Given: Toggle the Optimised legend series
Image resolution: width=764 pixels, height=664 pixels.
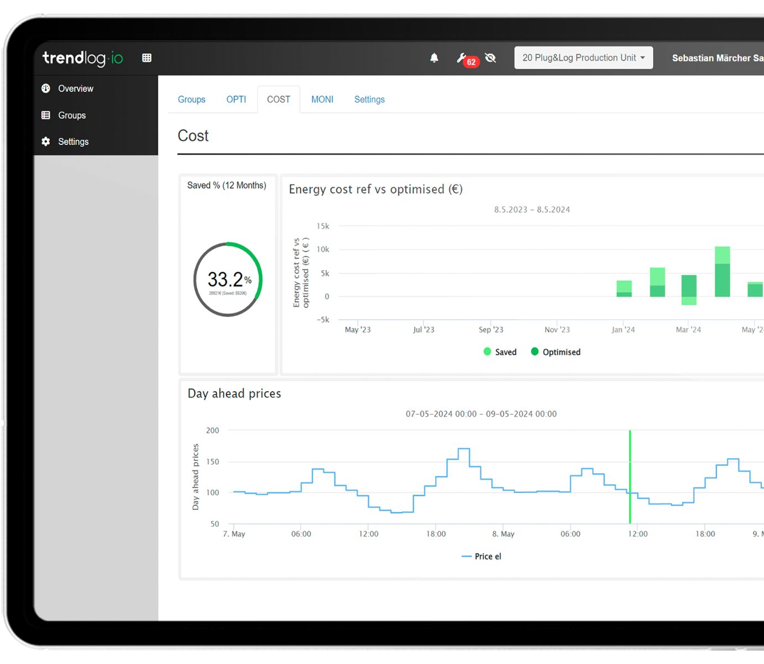Looking at the screenshot, I should pos(556,352).
